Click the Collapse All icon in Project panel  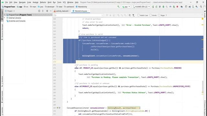click(43, 11)
